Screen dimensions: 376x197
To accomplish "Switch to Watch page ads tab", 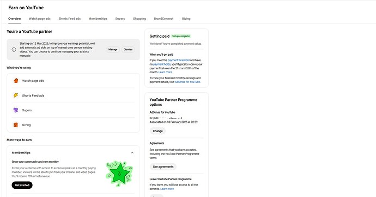I will point(40,19).
